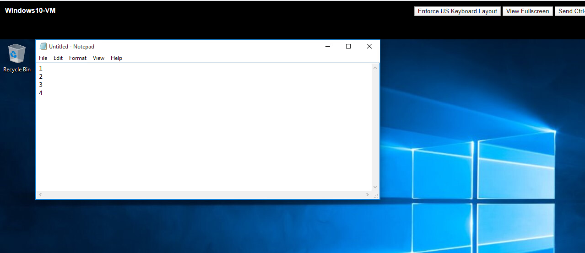Maximize the Notepad window
Screen dimensions: 585x253
pos(348,46)
